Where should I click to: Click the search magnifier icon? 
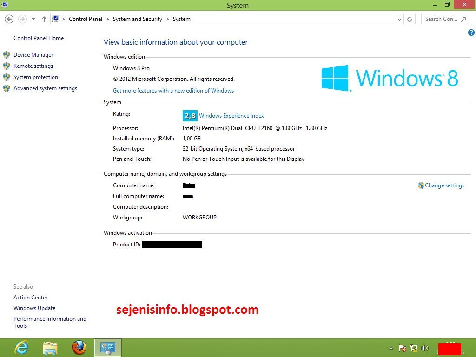tap(463, 19)
